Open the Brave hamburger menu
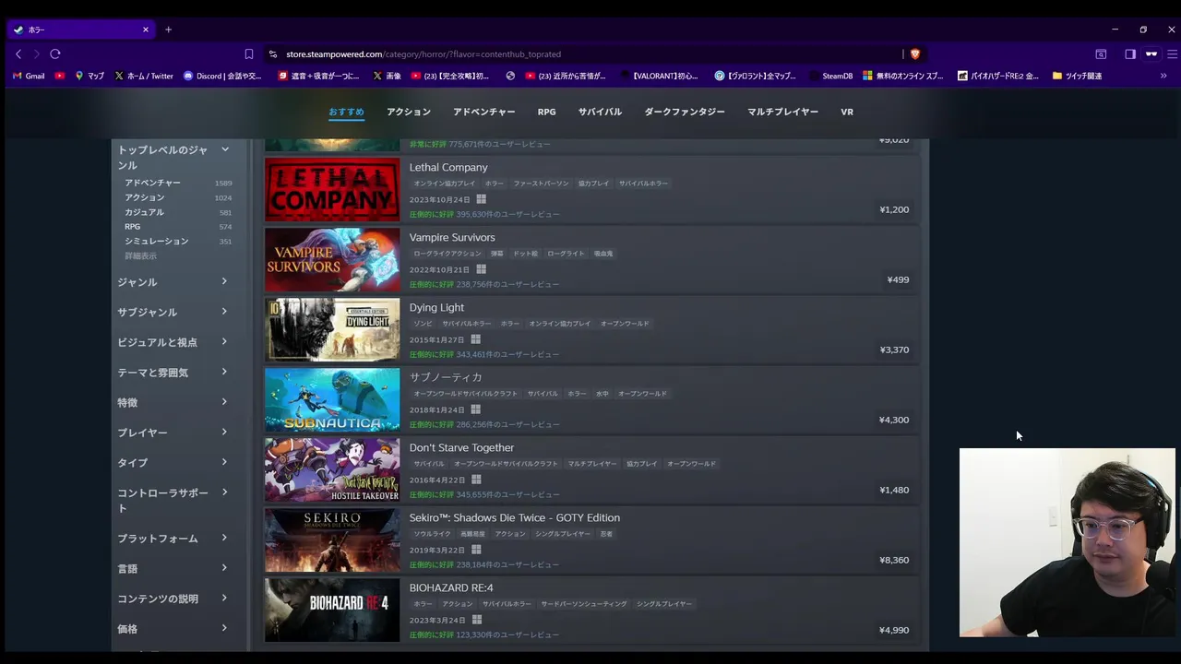Viewport: 1181px width, 664px height. pos(1172,54)
